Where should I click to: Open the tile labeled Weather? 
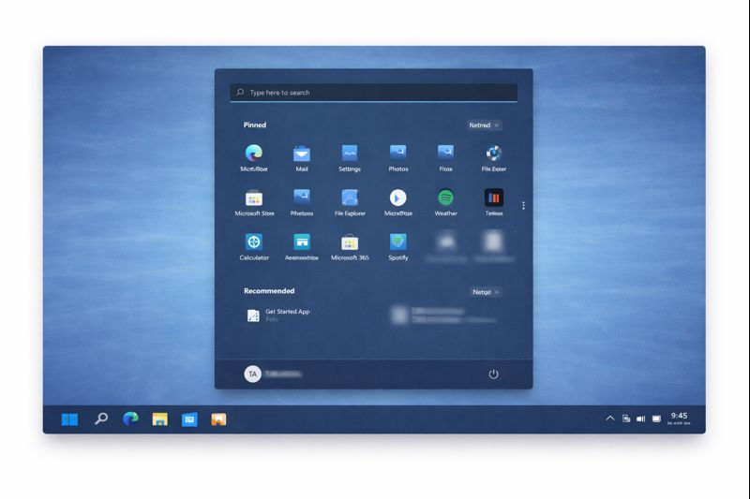tap(445, 202)
